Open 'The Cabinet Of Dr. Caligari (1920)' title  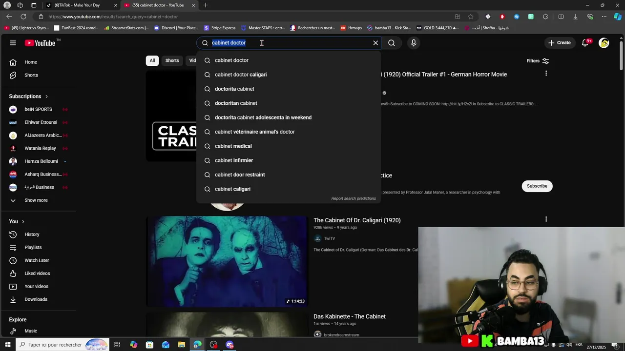pyautogui.click(x=357, y=220)
